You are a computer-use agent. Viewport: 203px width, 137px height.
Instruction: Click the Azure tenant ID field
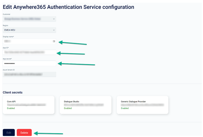[29, 74]
